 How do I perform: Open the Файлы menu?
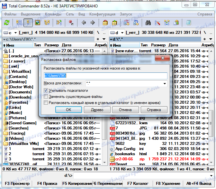[10, 14]
